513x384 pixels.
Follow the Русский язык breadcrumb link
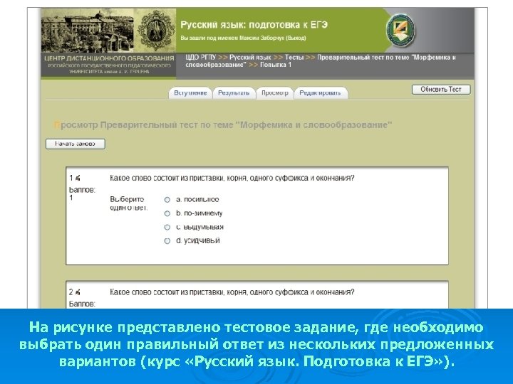250,58
